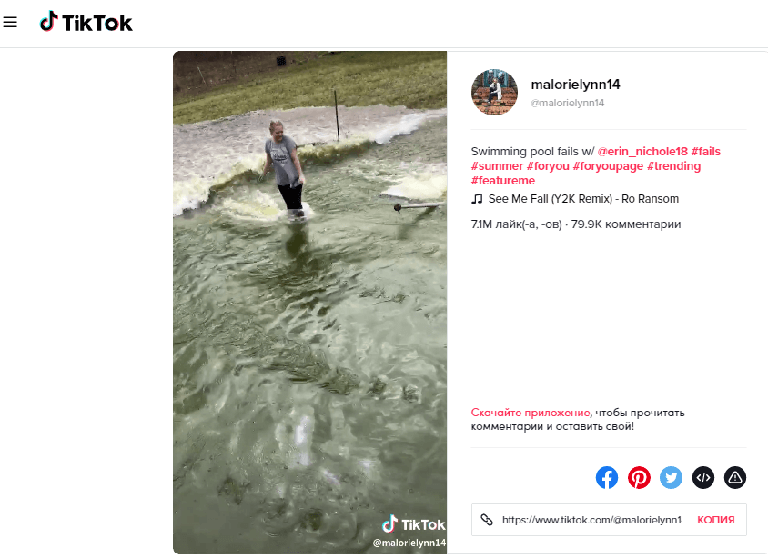
Task: Open the #fails hashtag
Action: coord(706,152)
